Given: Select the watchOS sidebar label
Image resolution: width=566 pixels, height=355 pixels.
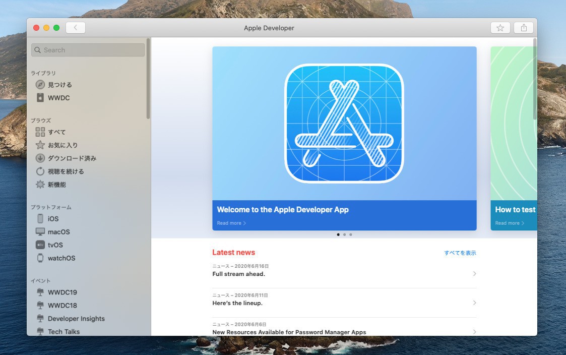Looking at the screenshot, I should tap(61, 258).
